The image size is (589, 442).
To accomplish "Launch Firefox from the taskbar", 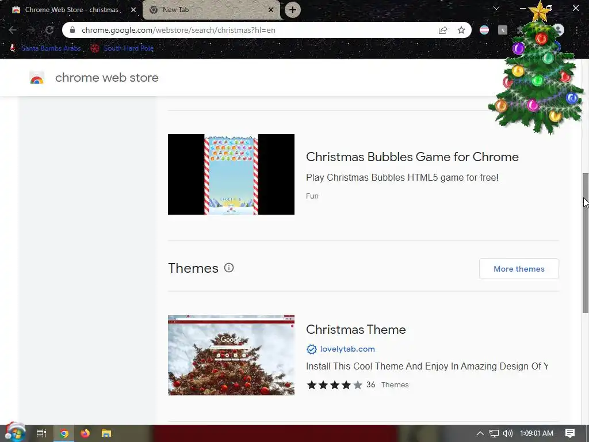I will click(85, 433).
